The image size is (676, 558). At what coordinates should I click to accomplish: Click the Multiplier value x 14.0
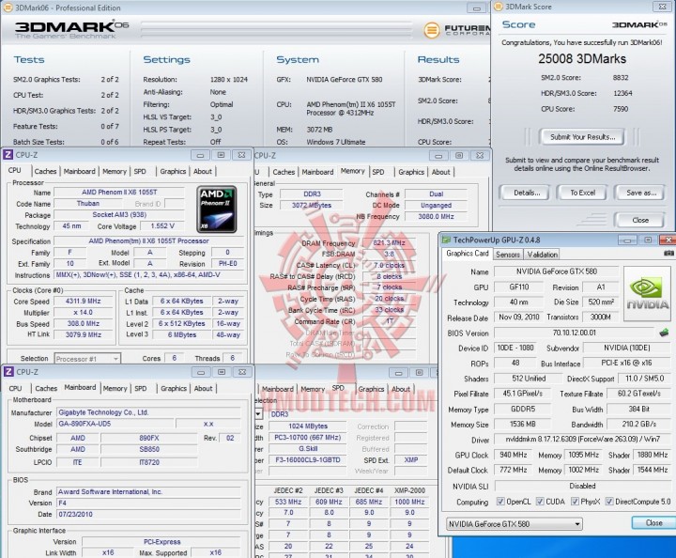83,312
